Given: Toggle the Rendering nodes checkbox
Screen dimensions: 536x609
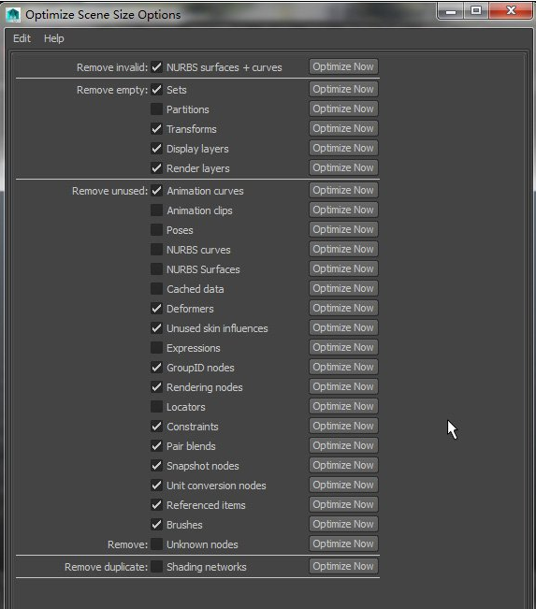Looking at the screenshot, I should 156,387.
